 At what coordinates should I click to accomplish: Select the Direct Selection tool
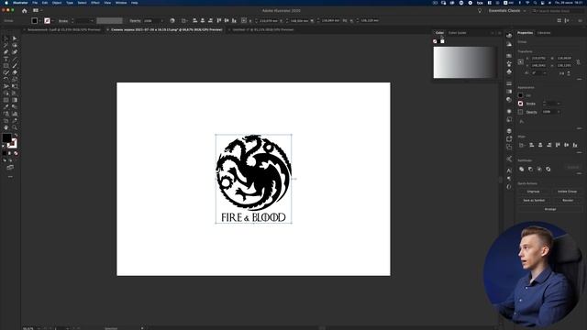pyautogui.click(x=15, y=38)
